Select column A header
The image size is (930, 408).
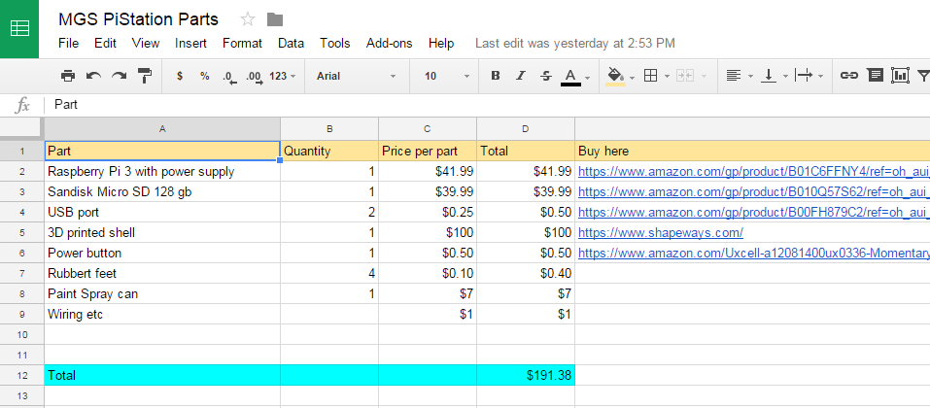(x=162, y=128)
